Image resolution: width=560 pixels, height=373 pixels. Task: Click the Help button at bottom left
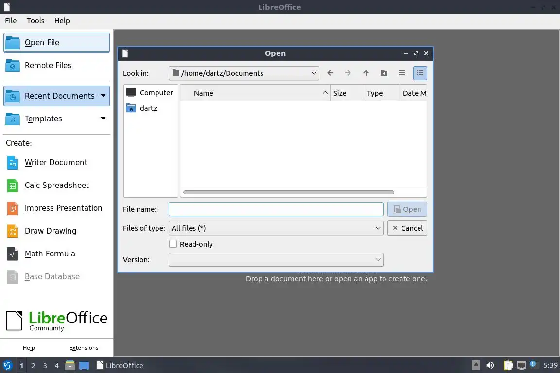29,348
